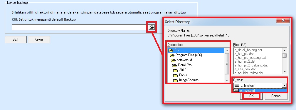Screen dimensions: 296x110
Task: Select the ImageCapture folder
Action: click(x=189, y=80)
